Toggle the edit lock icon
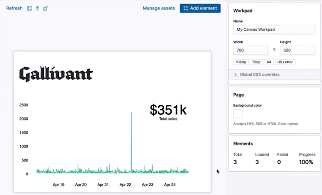 tap(45, 8)
